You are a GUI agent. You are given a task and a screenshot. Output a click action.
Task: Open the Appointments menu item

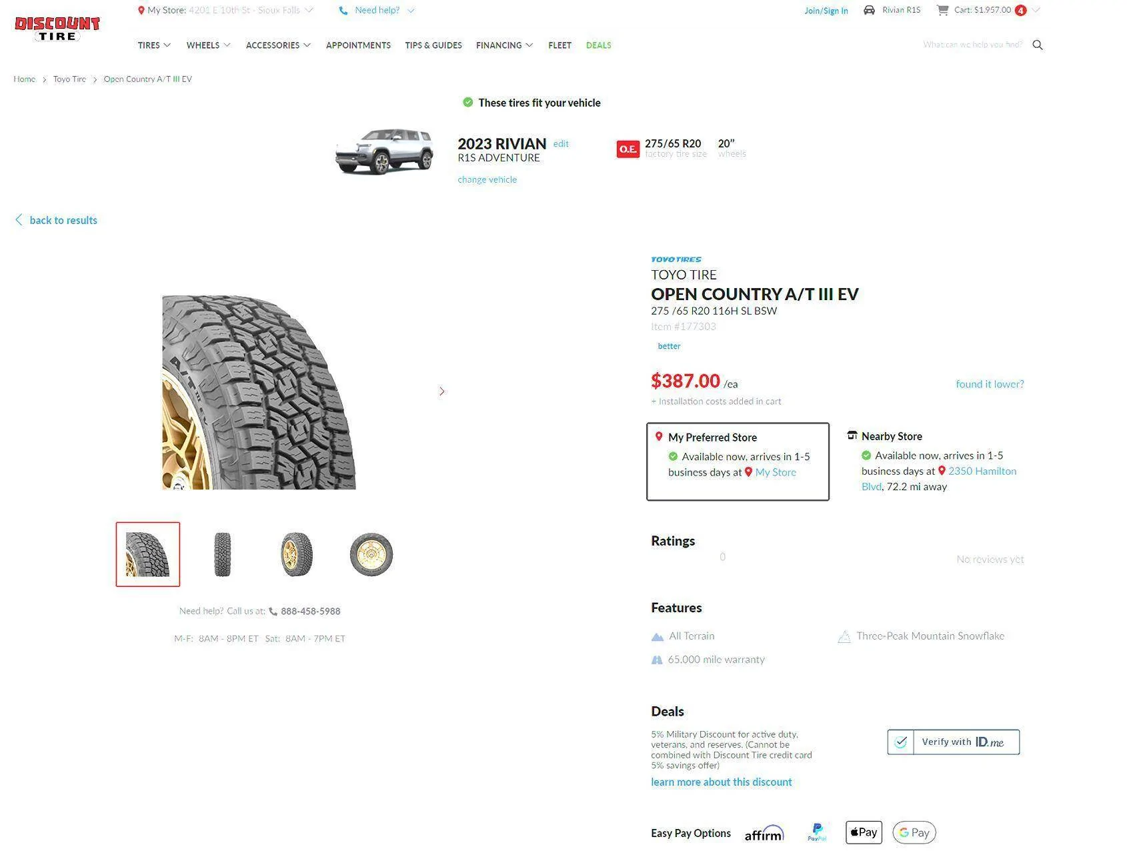point(358,45)
